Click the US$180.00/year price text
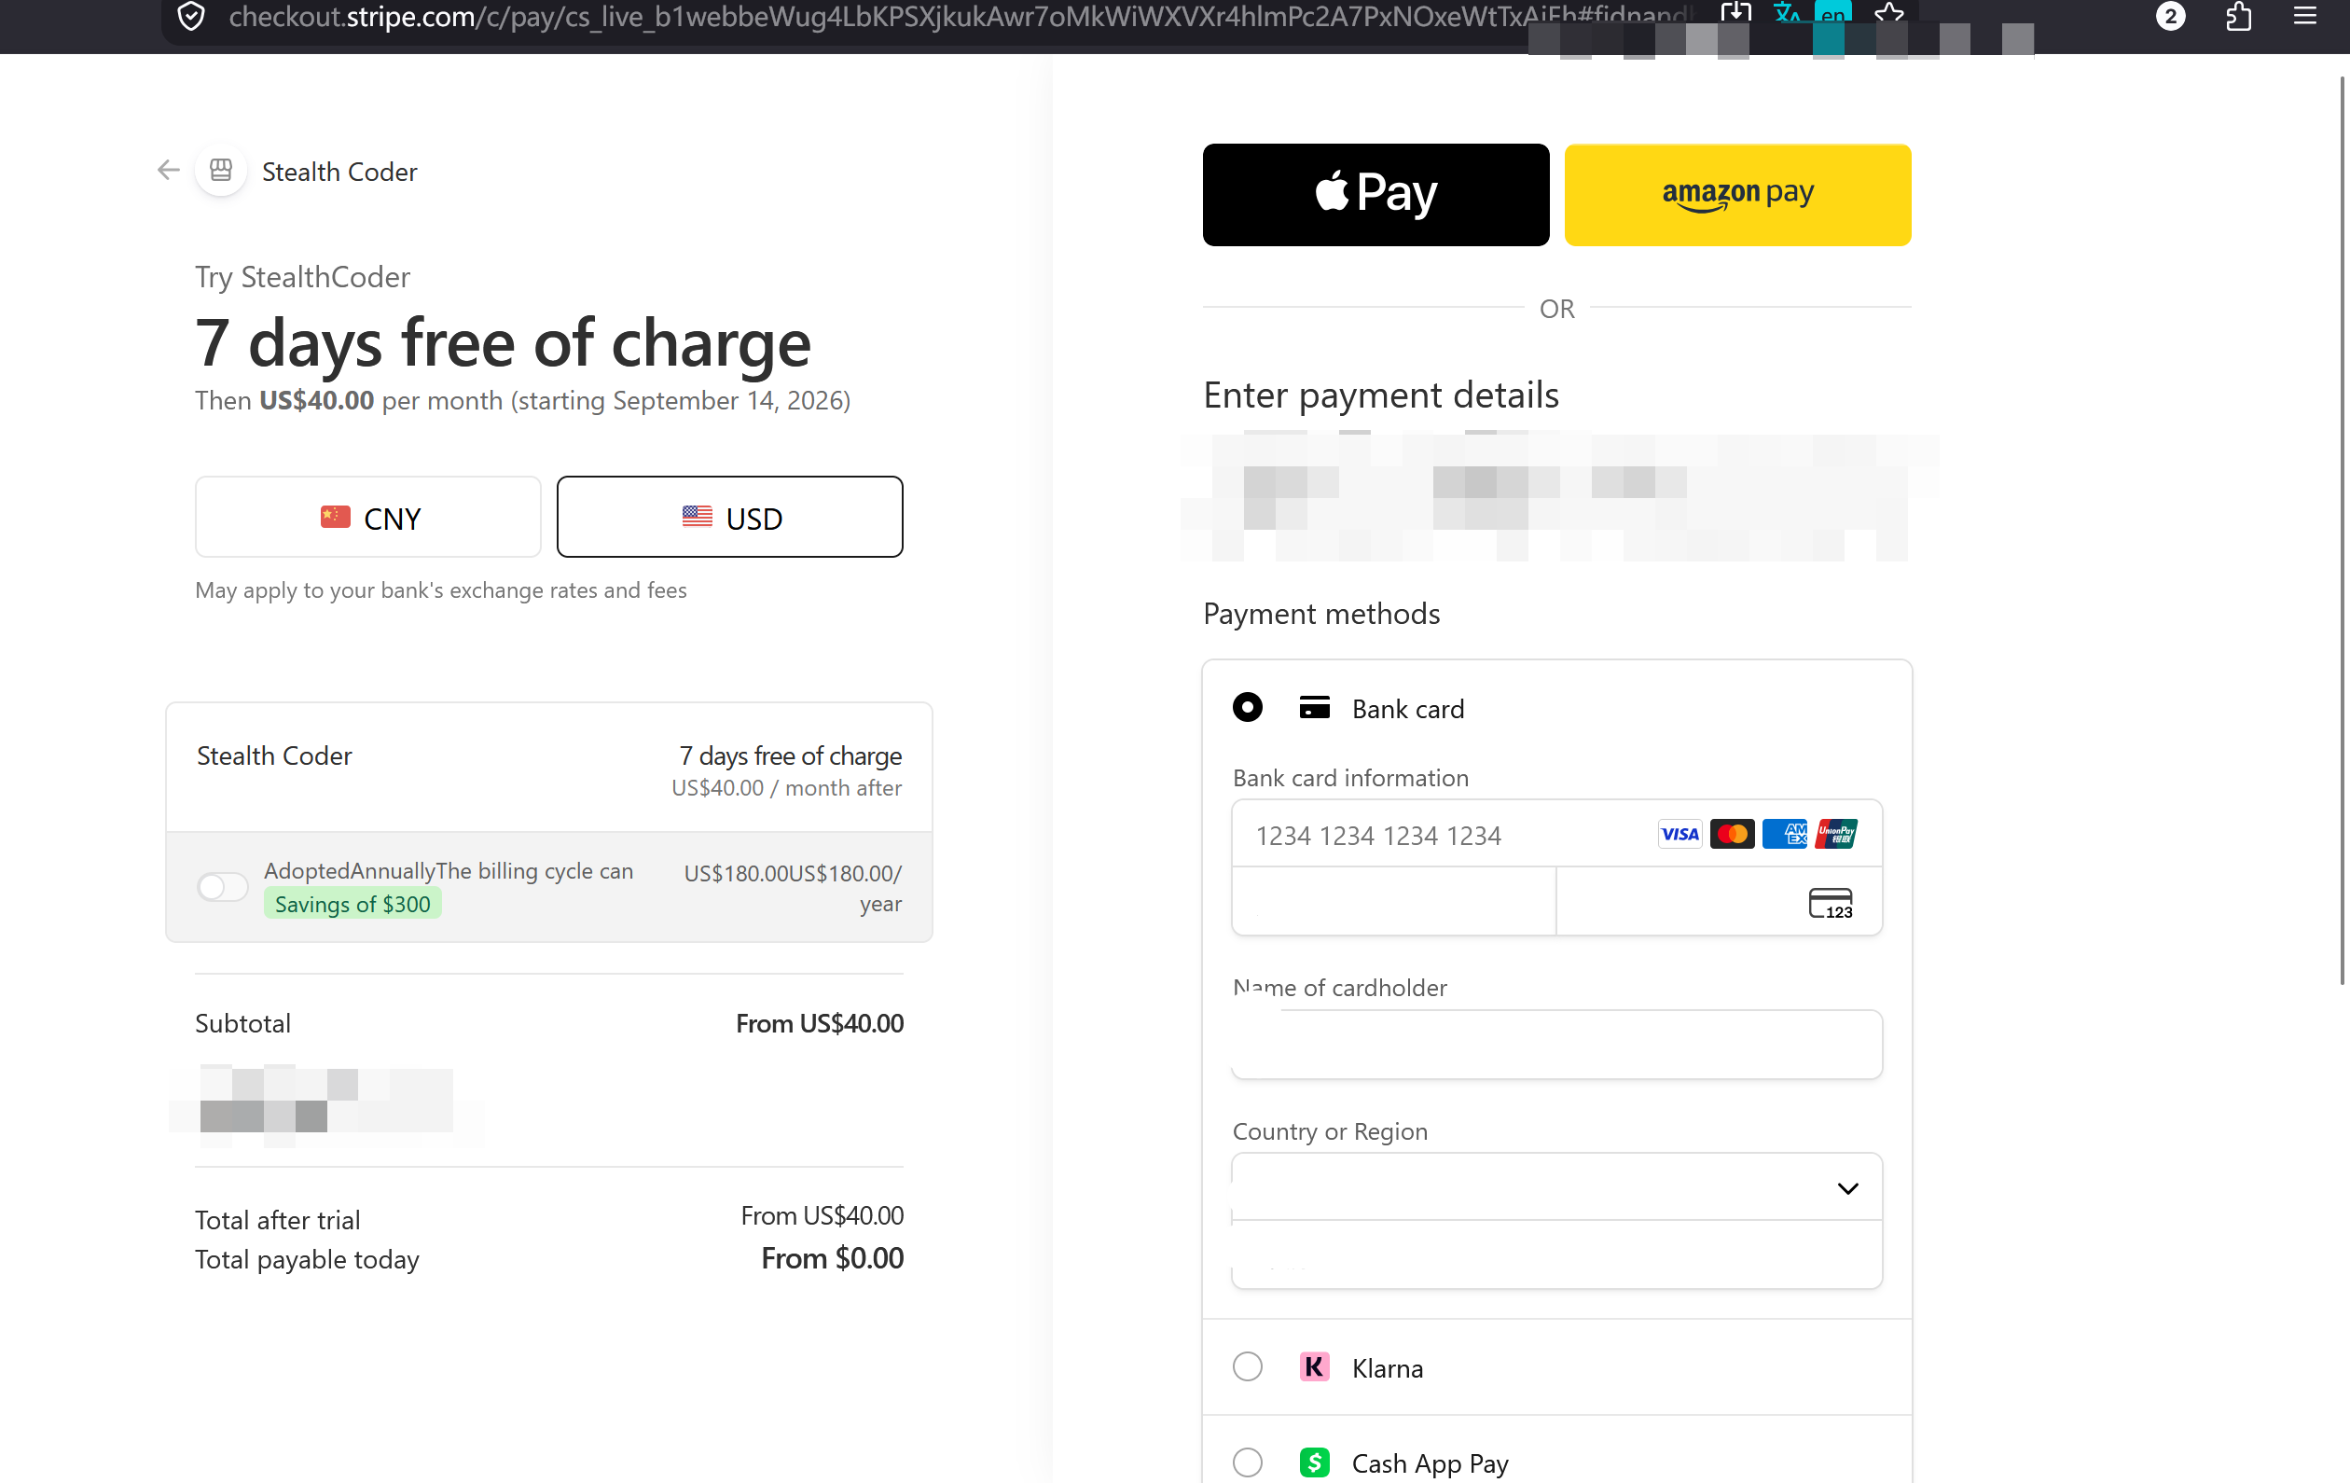Image resolution: width=2350 pixels, height=1483 pixels. tap(793, 887)
